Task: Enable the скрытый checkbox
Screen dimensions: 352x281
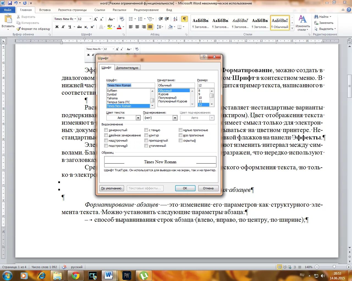Action: [181, 140]
